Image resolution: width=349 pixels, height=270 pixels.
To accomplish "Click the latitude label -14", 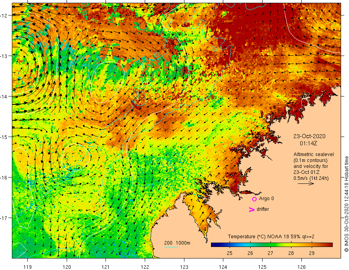I will tap(4, 96).
